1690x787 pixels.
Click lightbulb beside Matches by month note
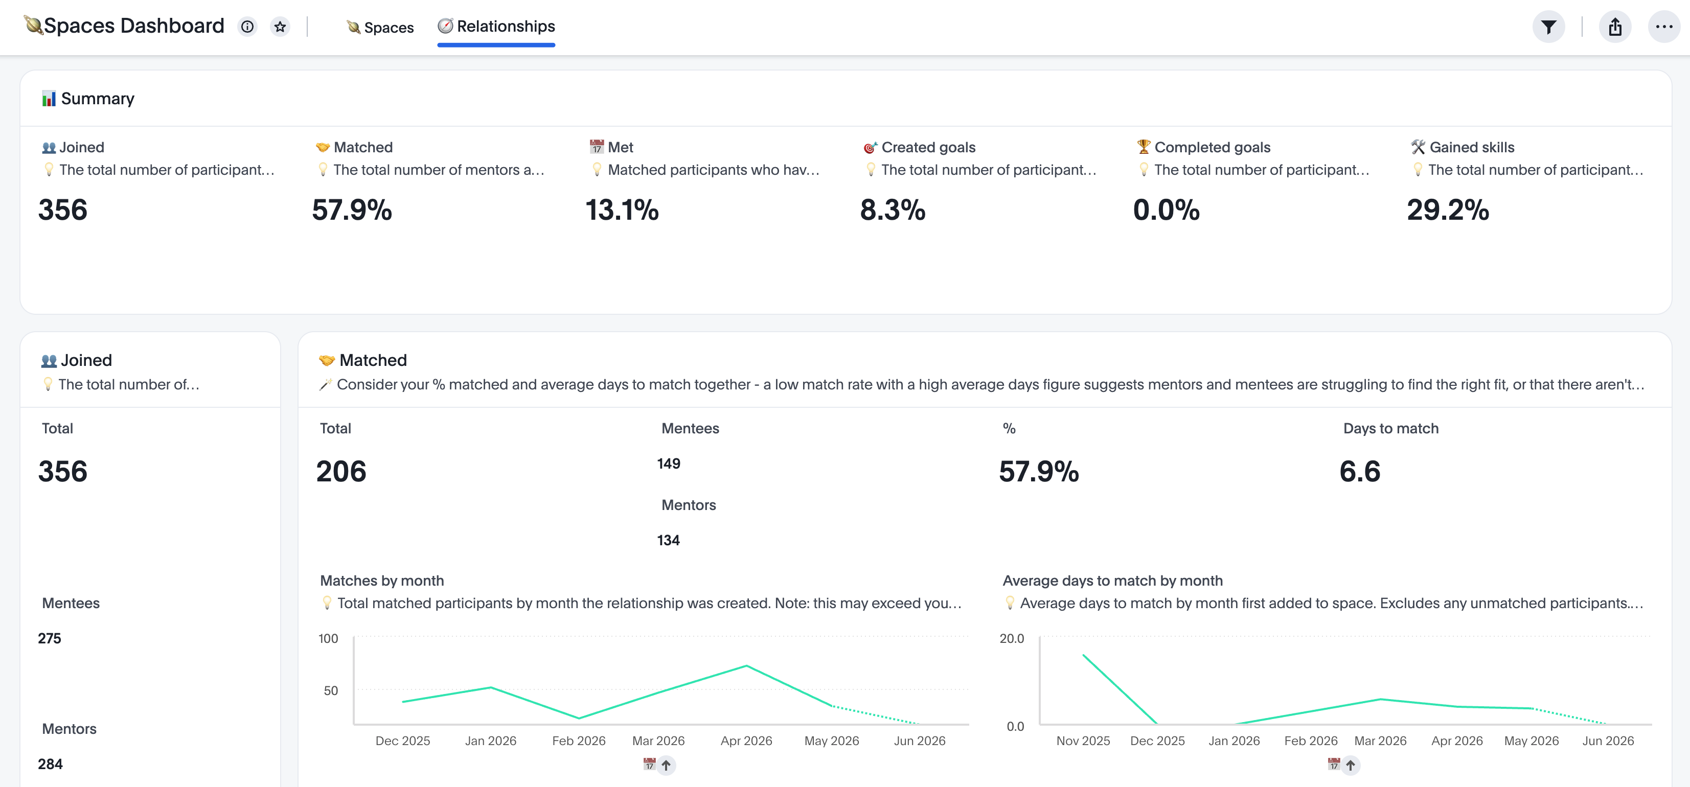(327, 604)
